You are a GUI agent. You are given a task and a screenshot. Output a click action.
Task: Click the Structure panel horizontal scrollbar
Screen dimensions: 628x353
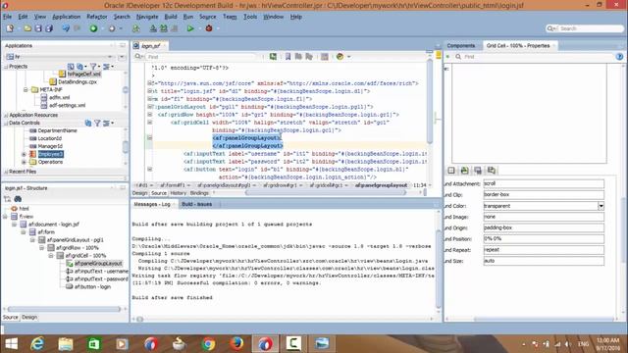64,309
